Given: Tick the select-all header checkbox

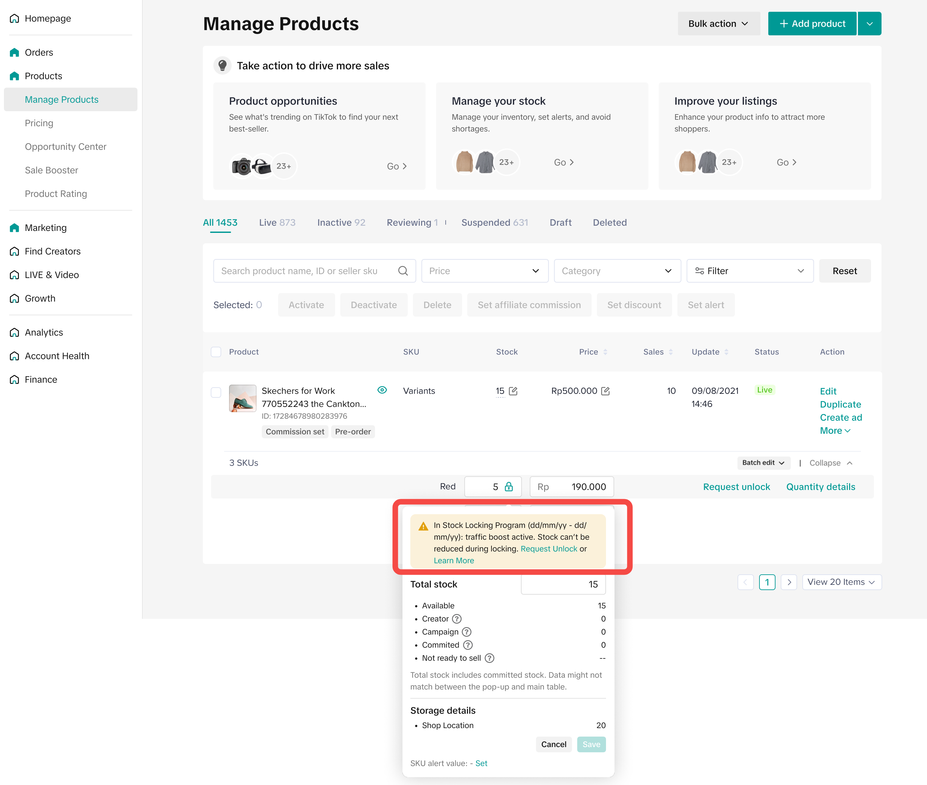Looking at the screenshot, I should (216, 352).
